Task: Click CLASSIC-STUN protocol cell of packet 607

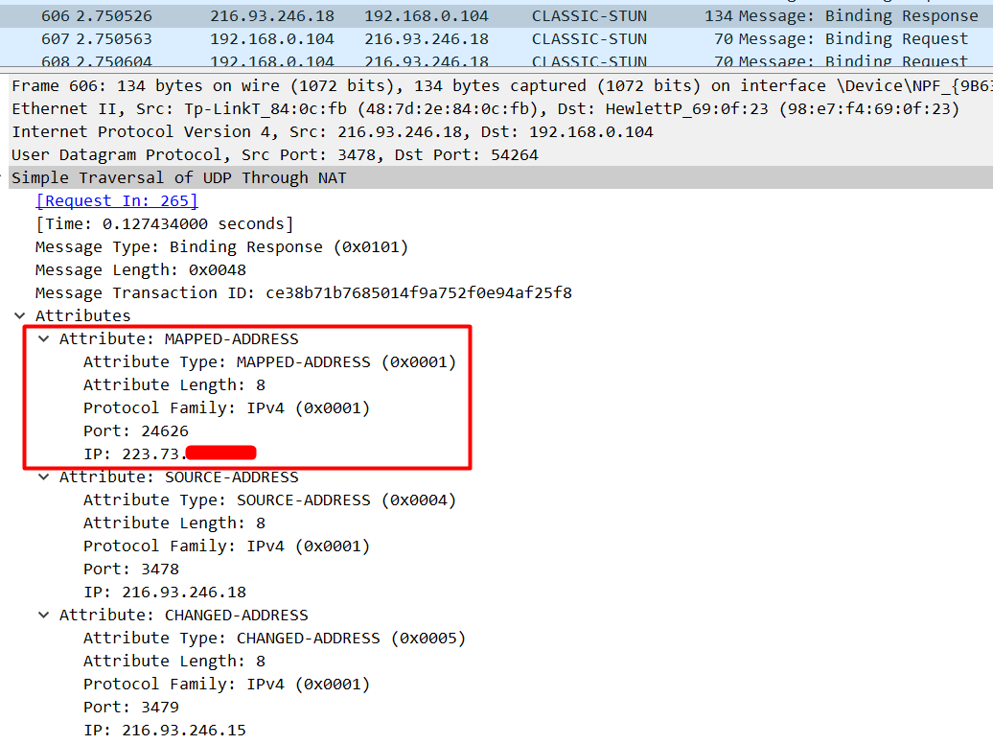Action: coord(589,39)
